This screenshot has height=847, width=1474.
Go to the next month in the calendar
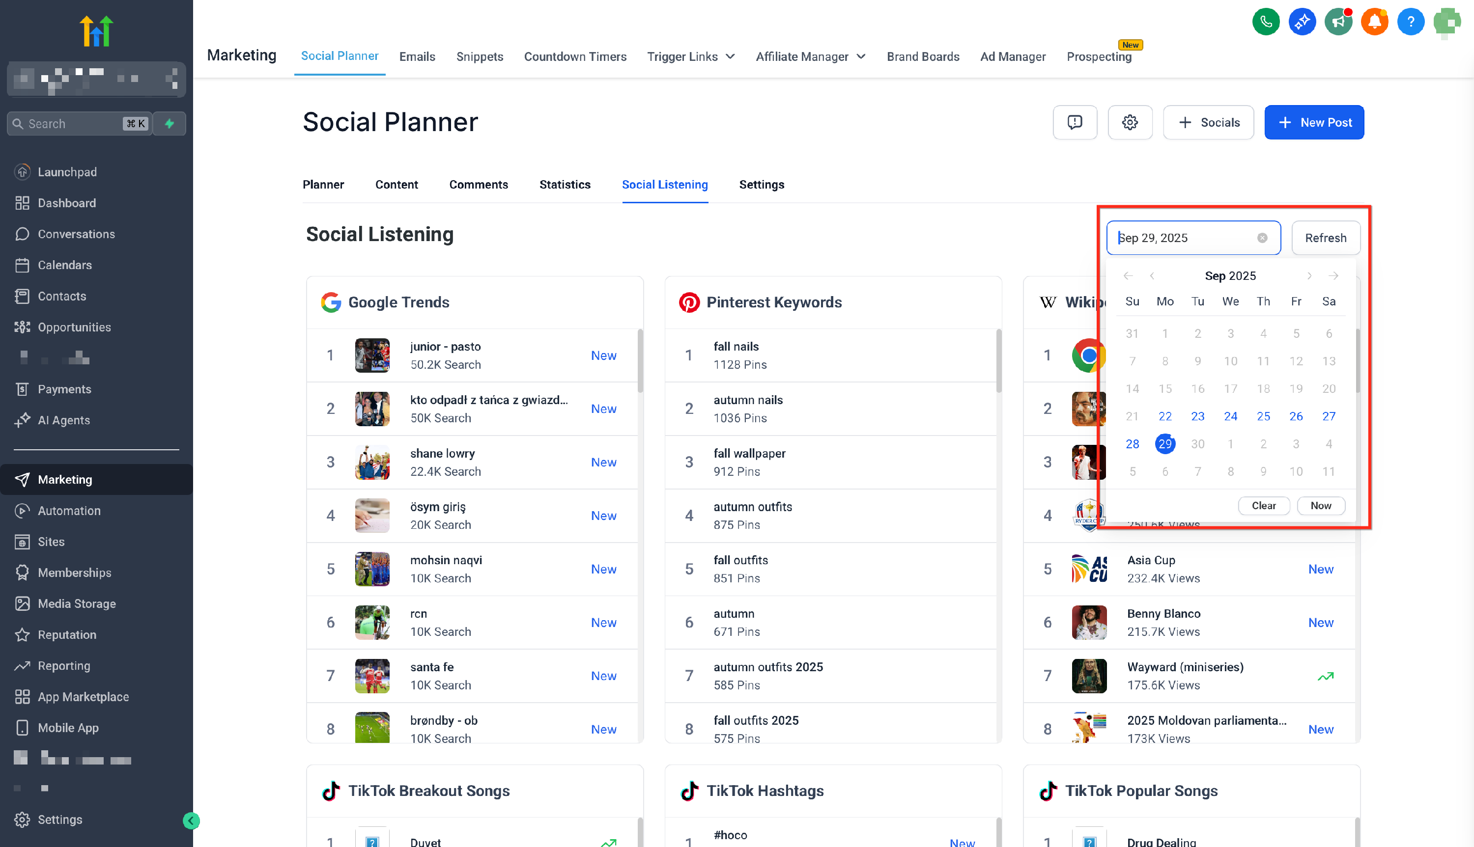1309,276
